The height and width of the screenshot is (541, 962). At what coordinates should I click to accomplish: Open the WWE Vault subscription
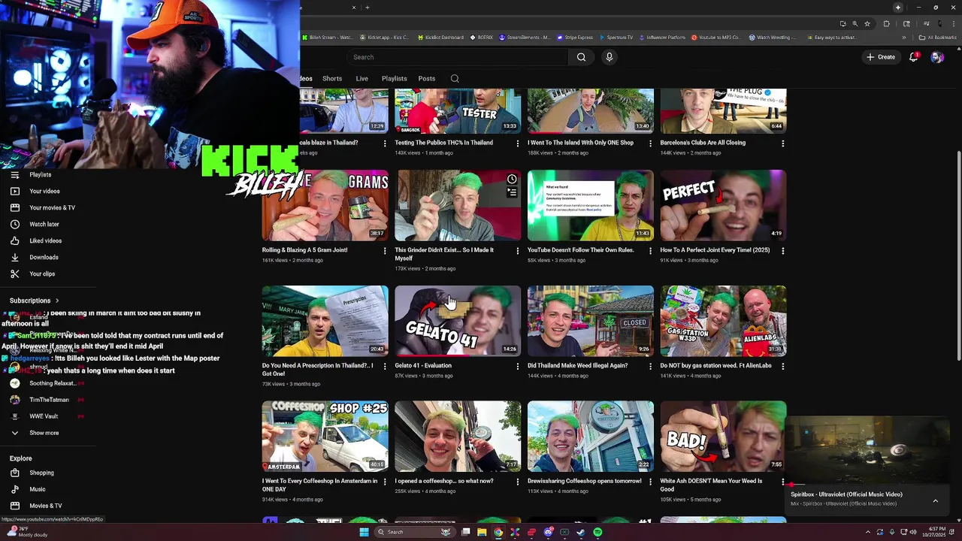pyautogui.click(x=44, y=416)
